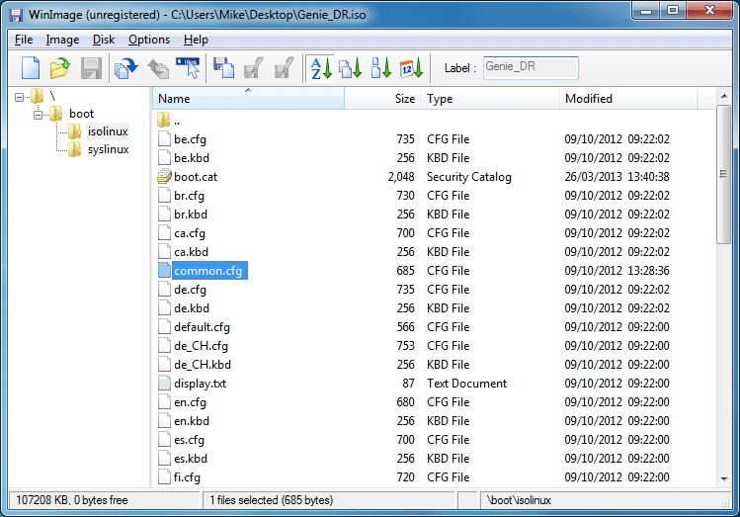Sort files by size icon
Screen dimensions: 740x517
[380, 68]
